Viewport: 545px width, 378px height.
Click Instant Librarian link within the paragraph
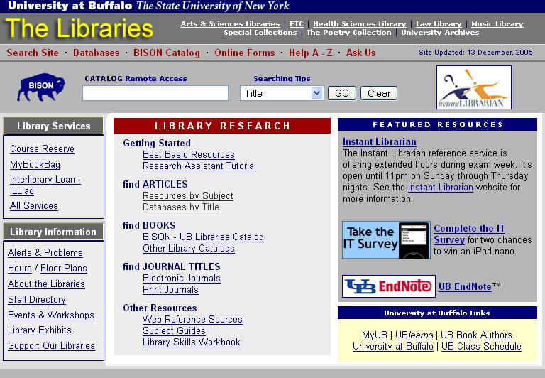(x=441, y=188)
